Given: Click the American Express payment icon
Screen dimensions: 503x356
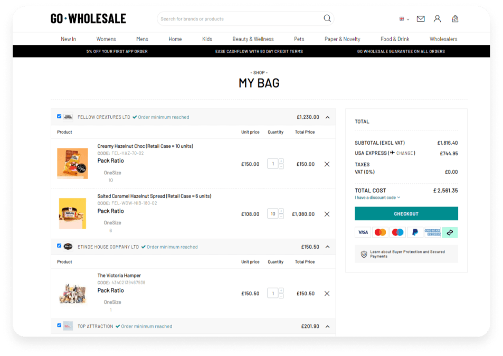Looking at the screenshot, I should (432, 232).
